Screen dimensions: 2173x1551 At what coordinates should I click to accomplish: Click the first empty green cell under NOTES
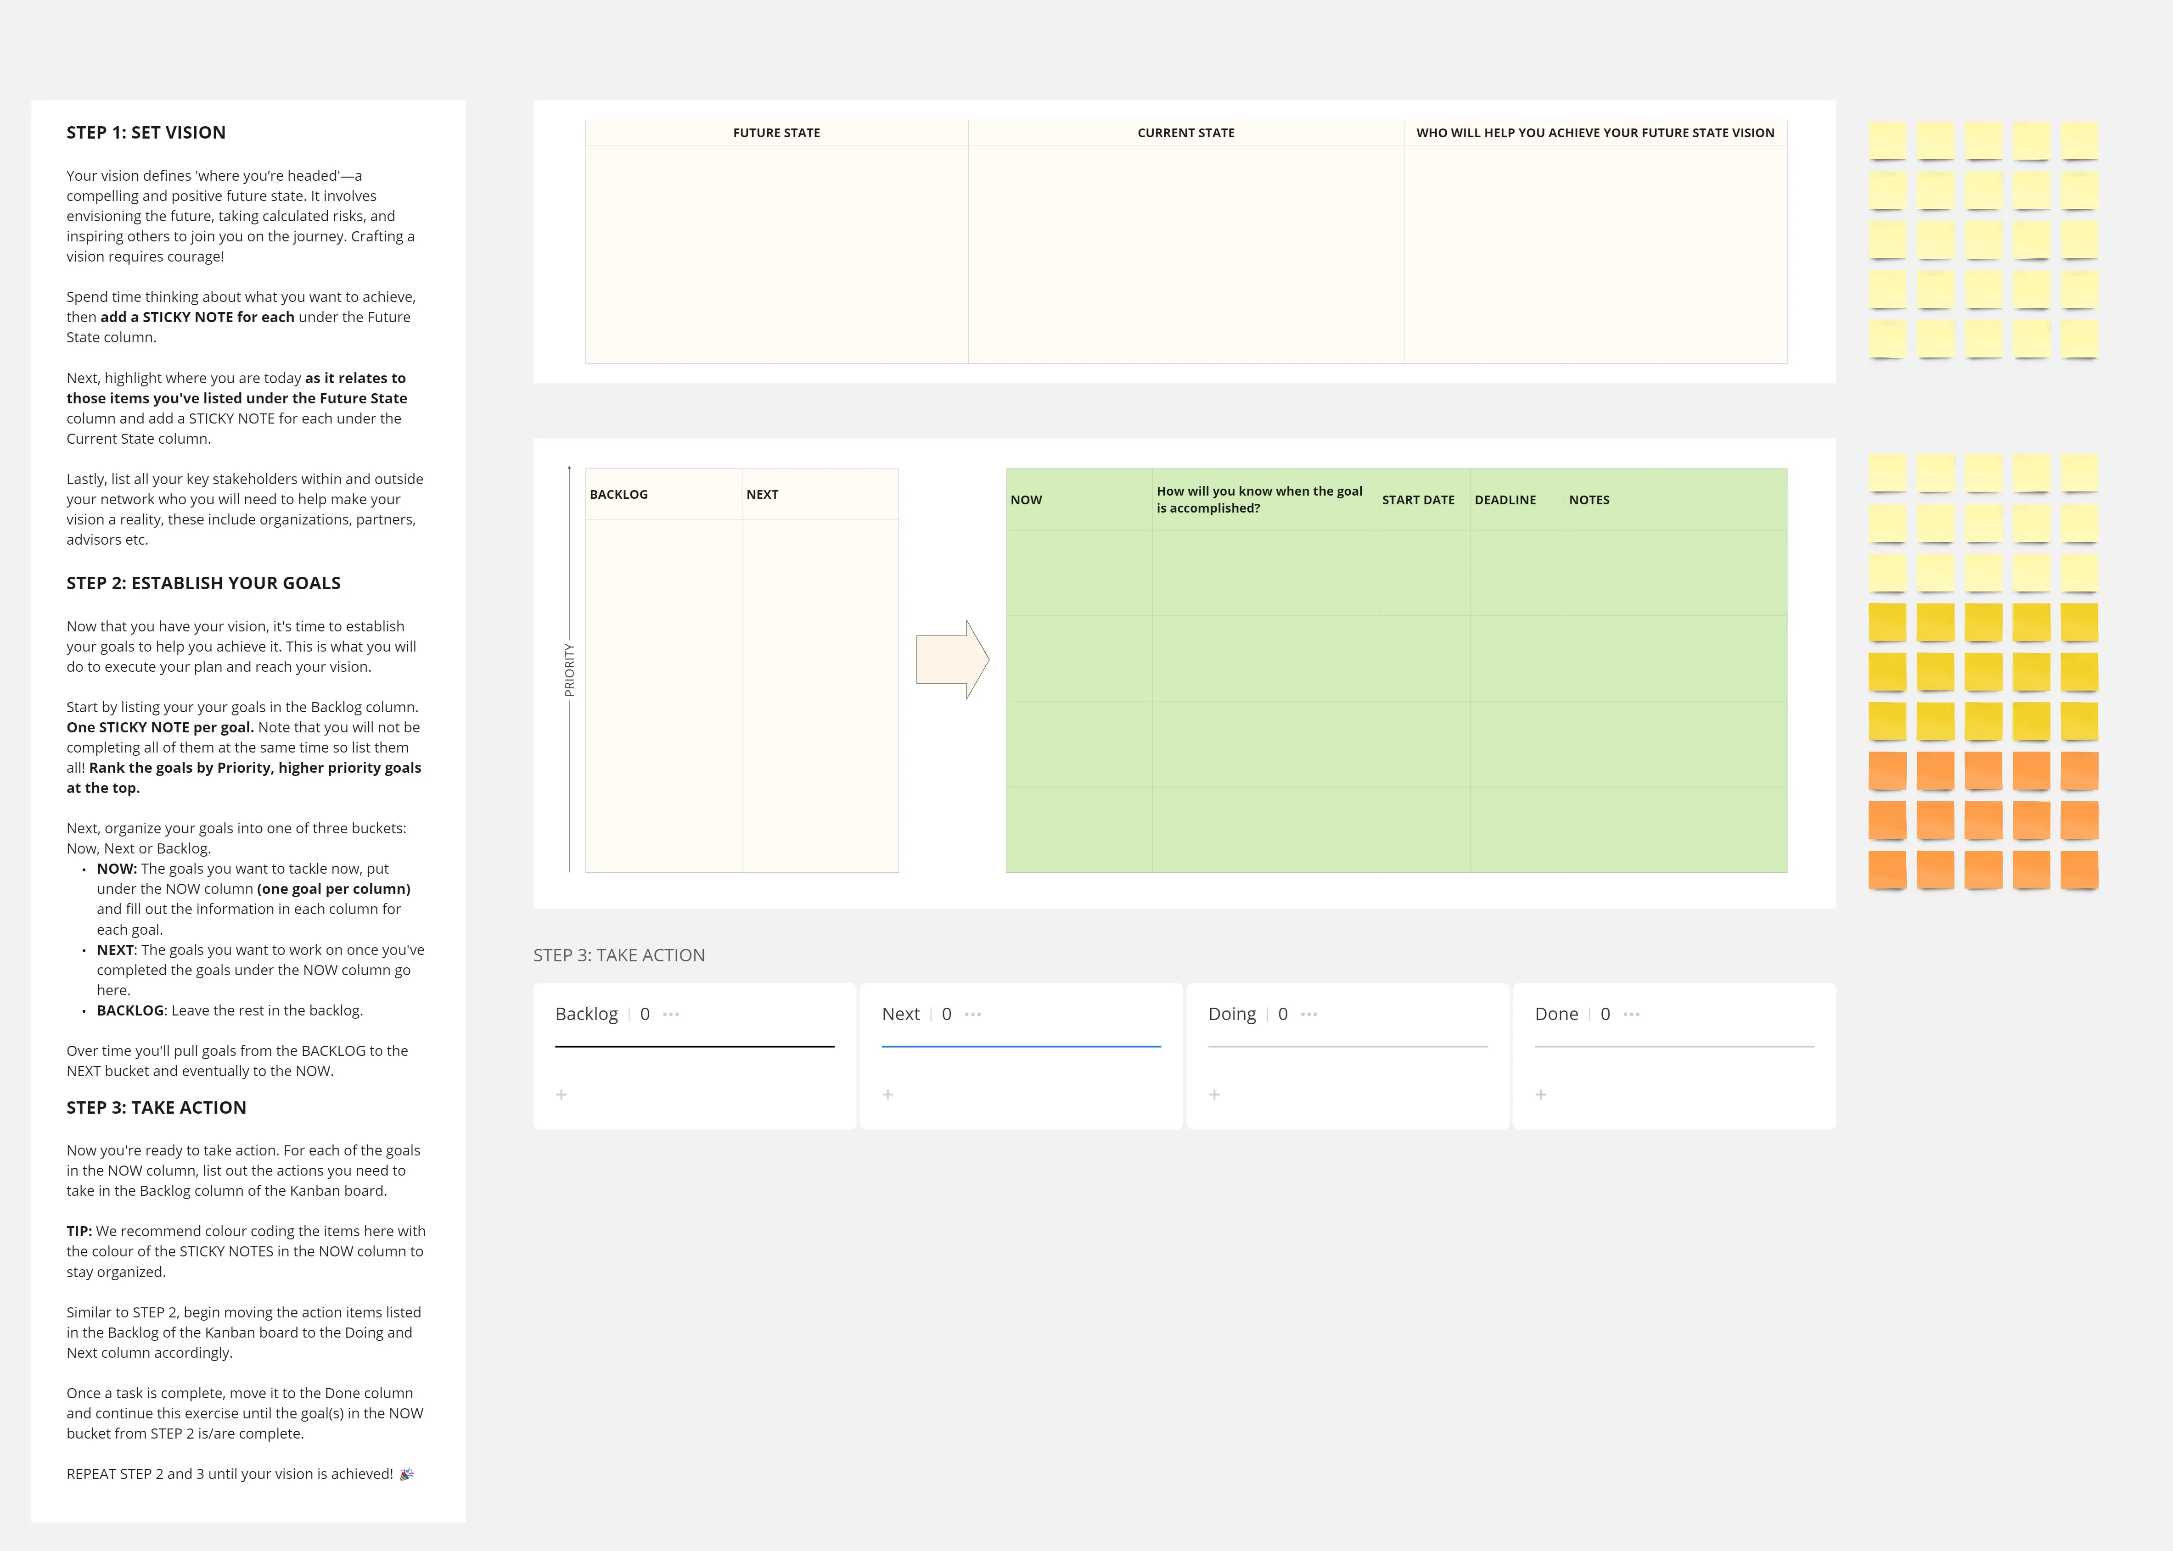tap(1675, 573)
